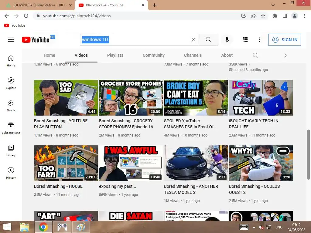Open the Chrome profile avatar

(x=295, y=16)
